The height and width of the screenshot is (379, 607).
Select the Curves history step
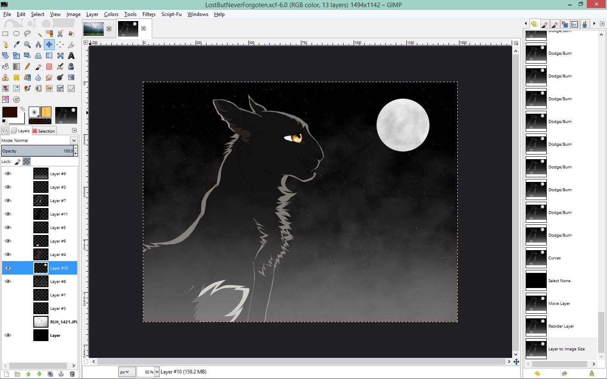click(x=561, y=258)
